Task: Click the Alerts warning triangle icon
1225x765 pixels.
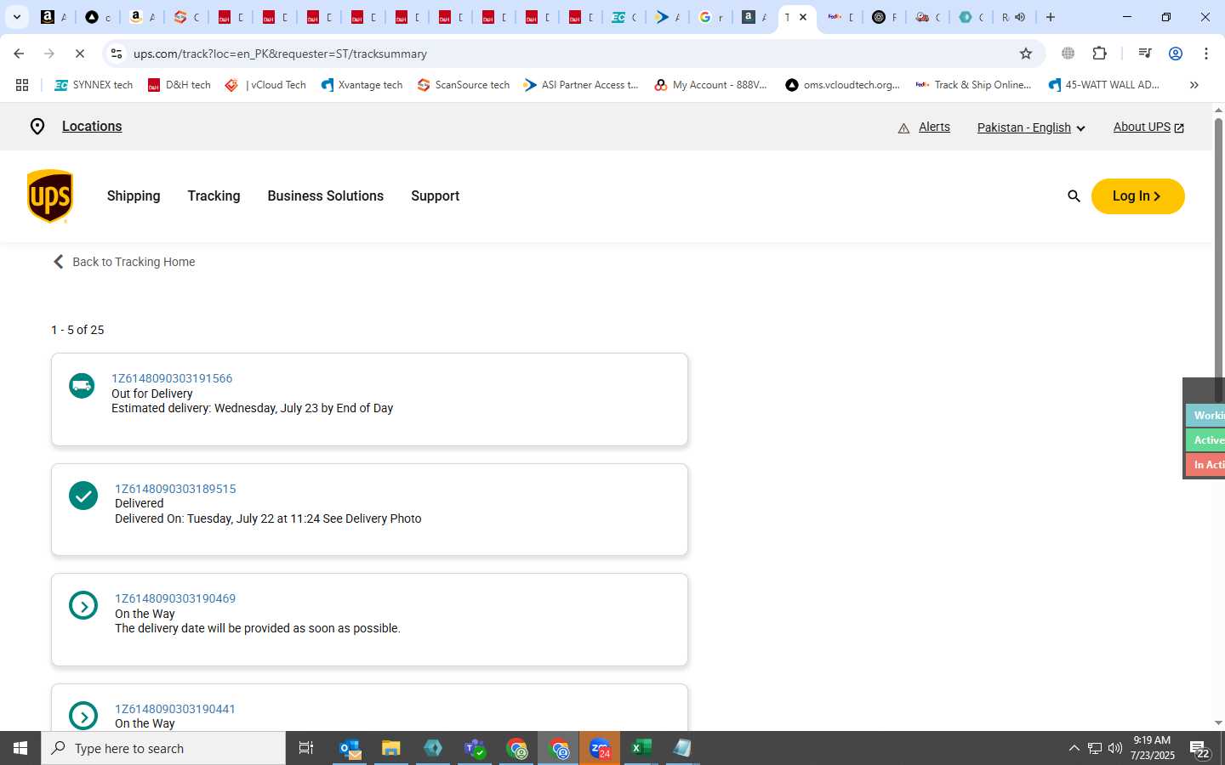Action: [903, 128]
